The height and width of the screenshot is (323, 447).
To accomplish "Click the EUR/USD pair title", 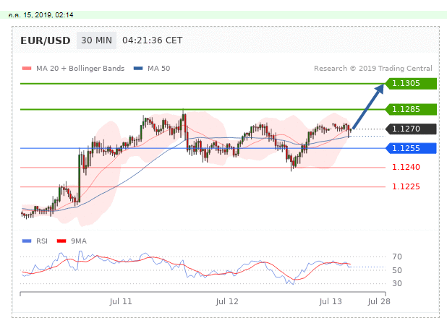I will pyautogui.click(x=46, y=40).
